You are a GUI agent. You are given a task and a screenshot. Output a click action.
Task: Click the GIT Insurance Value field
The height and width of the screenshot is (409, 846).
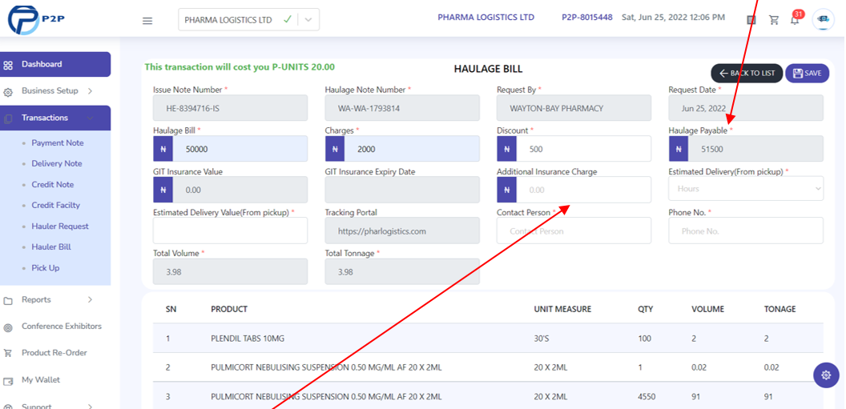click(x=240, y=190)
